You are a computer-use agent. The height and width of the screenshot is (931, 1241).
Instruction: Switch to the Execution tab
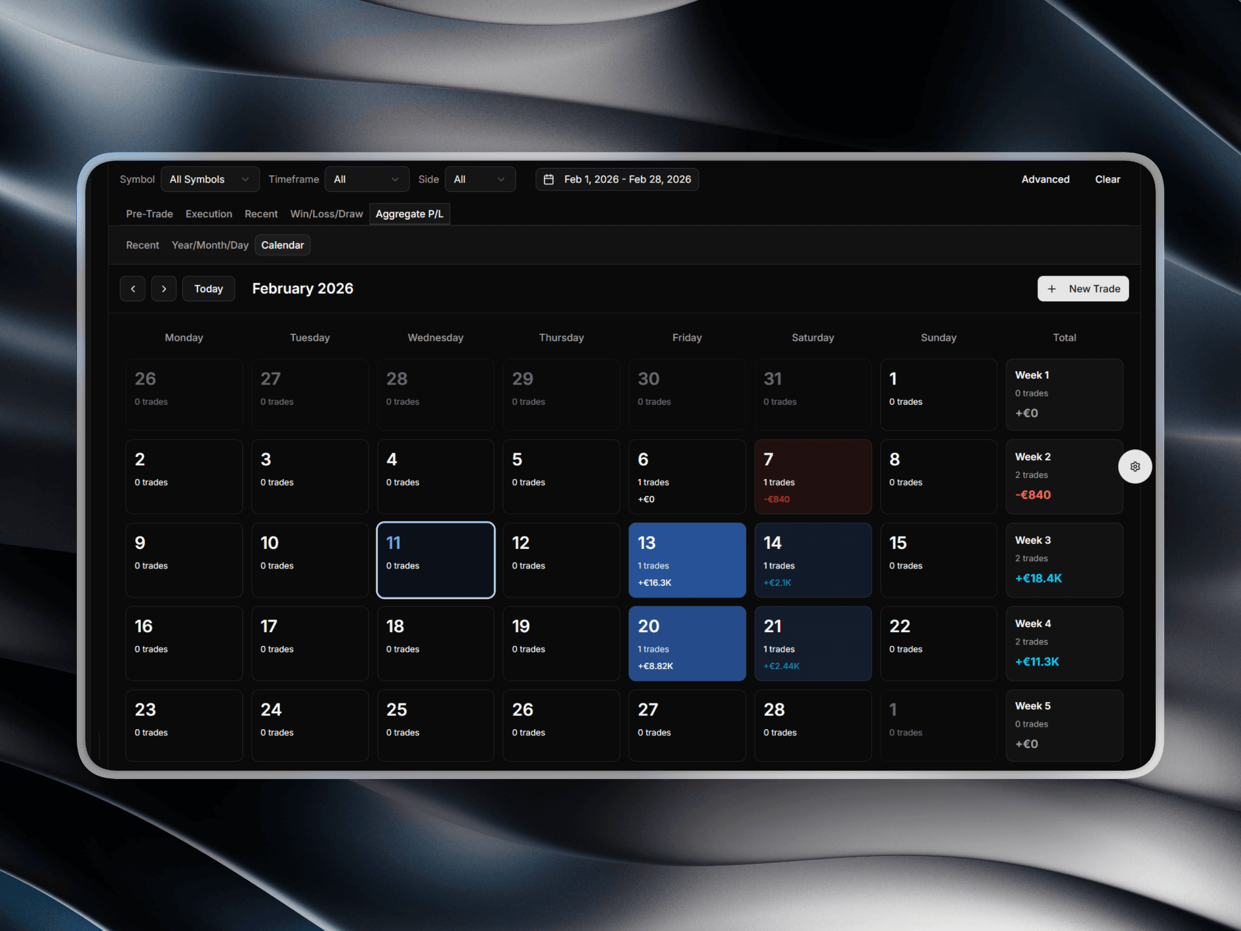click(x=208, y=214)
